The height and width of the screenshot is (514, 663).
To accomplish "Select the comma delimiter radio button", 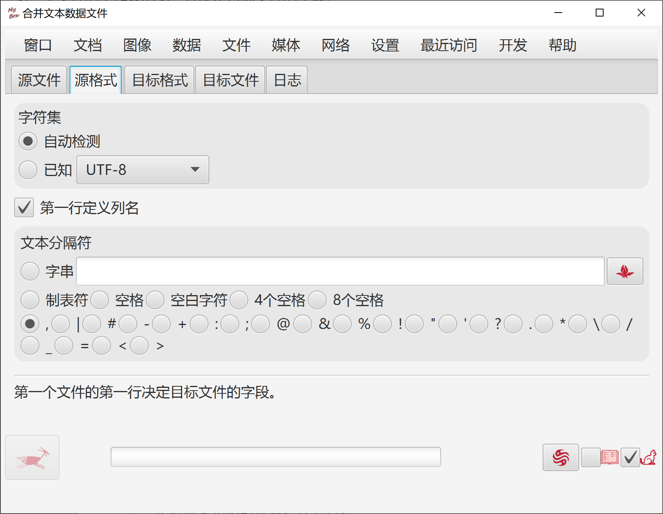I will pos(30,324).
